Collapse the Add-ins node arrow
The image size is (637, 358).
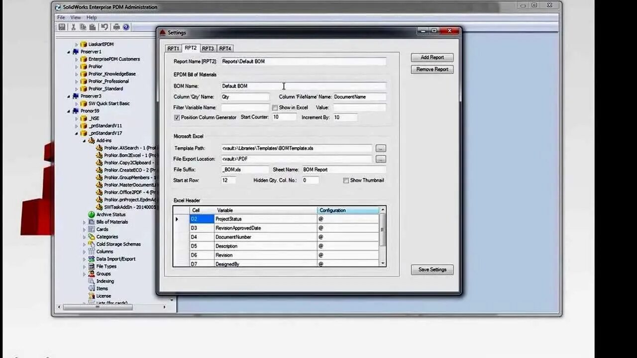click(x=84, y=141)
